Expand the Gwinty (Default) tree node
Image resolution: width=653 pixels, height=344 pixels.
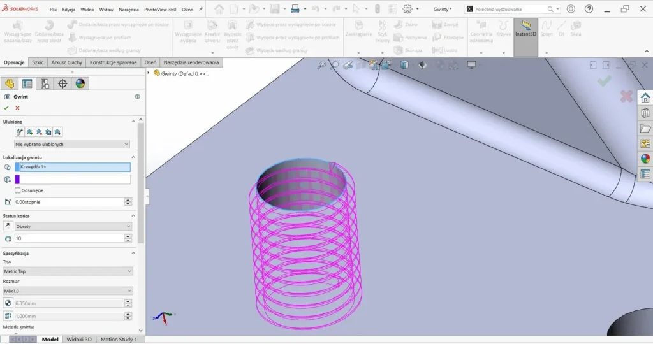coord(149,73)
